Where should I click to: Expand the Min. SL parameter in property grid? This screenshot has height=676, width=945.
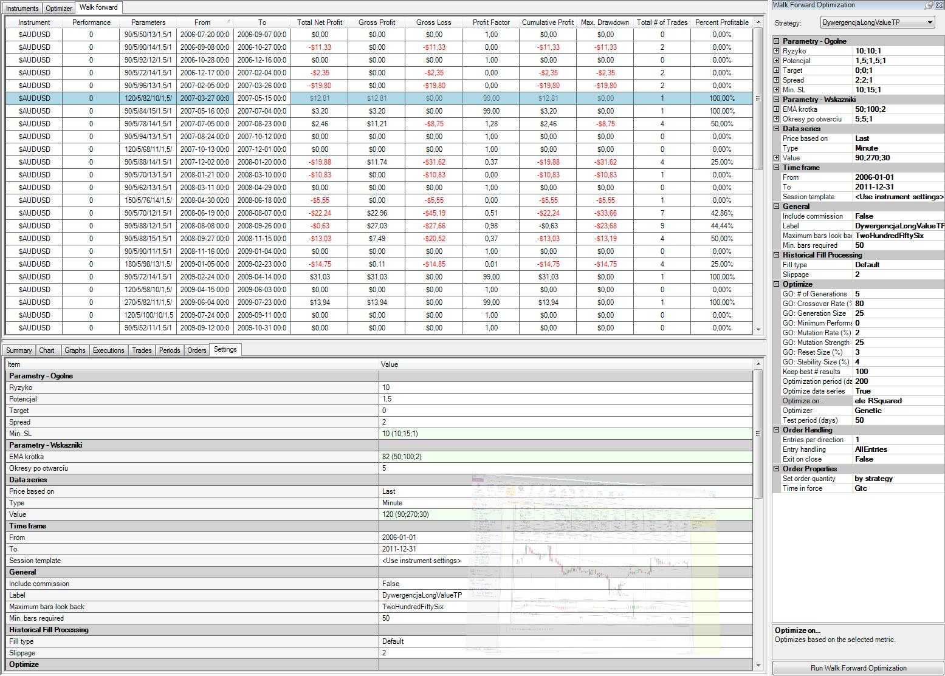(x=777, y=90)
